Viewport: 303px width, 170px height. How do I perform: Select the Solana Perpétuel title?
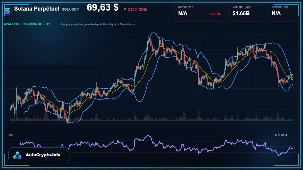tap(37, 9)
